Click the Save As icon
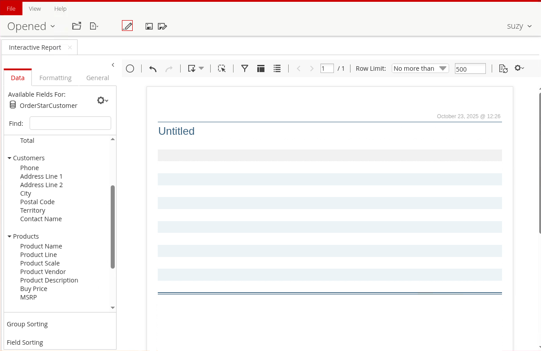The height and width of the screenshot is (351, 541). [162, 26]
